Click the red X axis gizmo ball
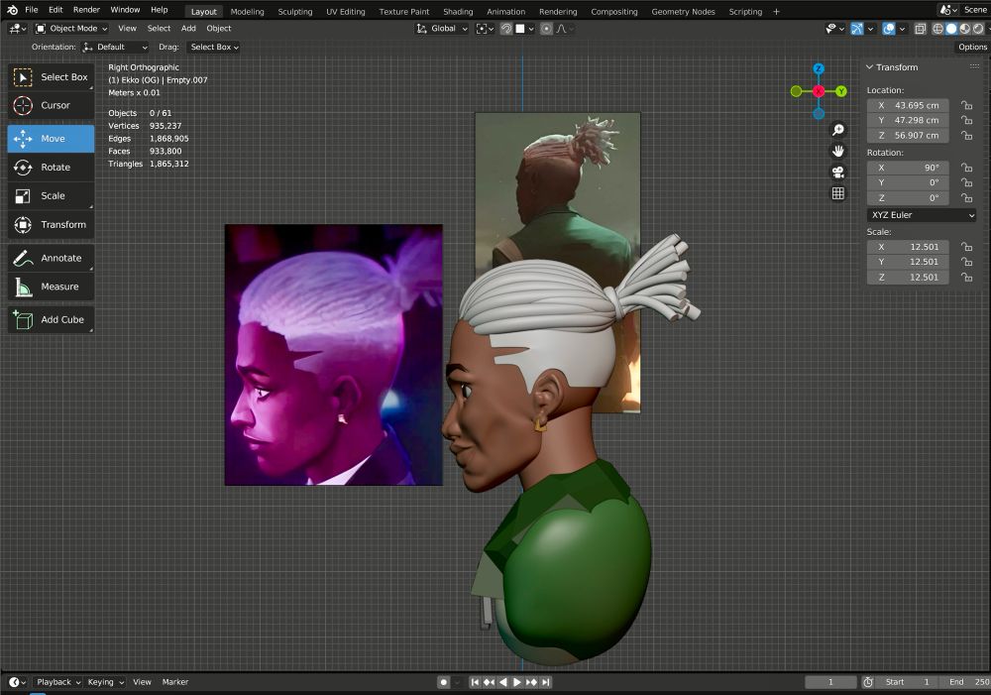 [819, 91]
